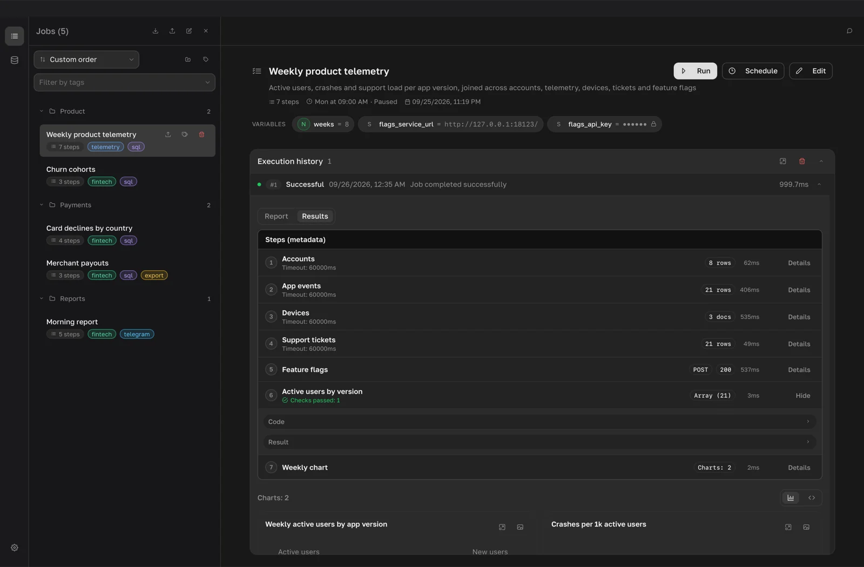The height and width of the screenshot is (567, 864).
Task: Open the Filter by tags dropdown
Action: [x=124, y=82]
